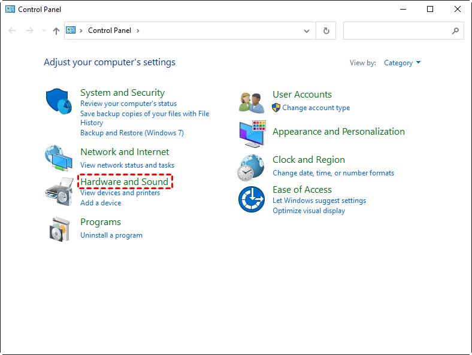The image size is (472, 355).
Task: Open Review your computer's status
Action: pyautogui.click(x=129, y=104)
